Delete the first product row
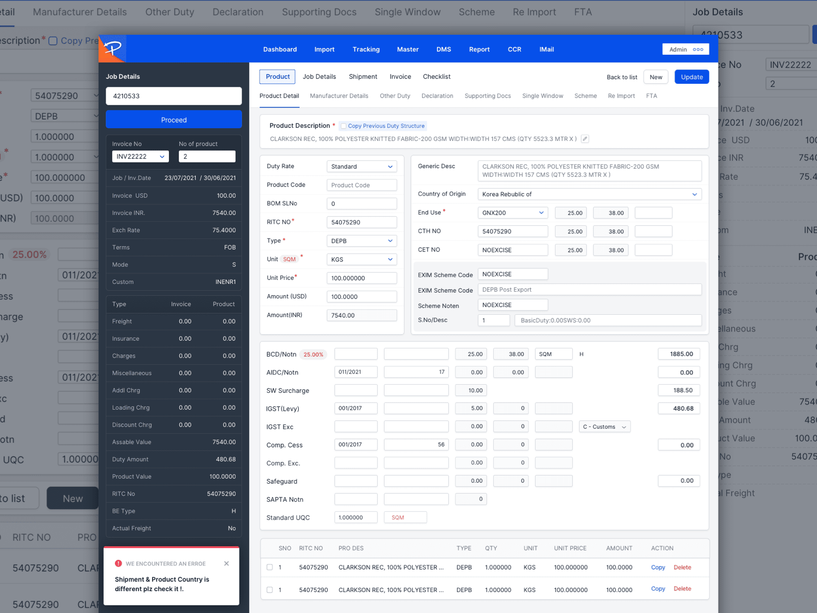817x613 pixels. 682,567
